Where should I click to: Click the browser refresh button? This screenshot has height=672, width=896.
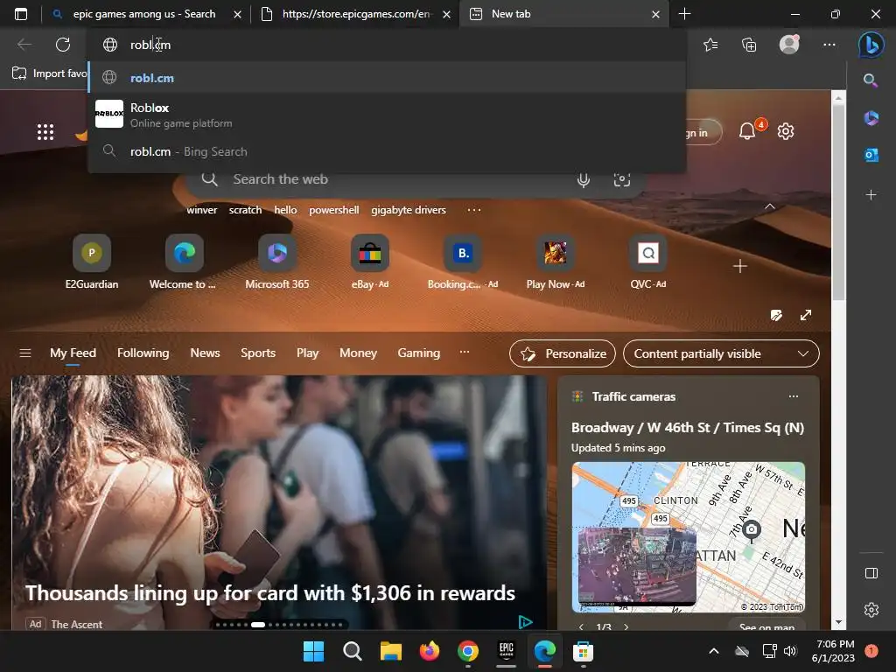coord(63,45)
